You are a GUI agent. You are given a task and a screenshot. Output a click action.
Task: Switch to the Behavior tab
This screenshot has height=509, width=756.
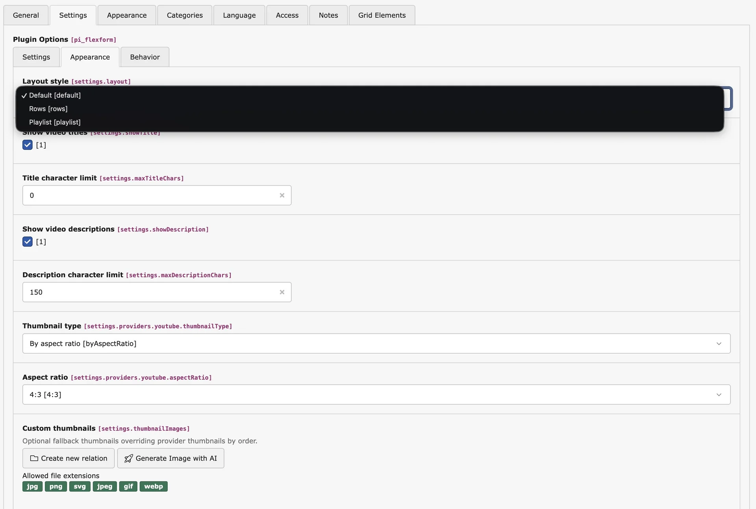[144, 57]
